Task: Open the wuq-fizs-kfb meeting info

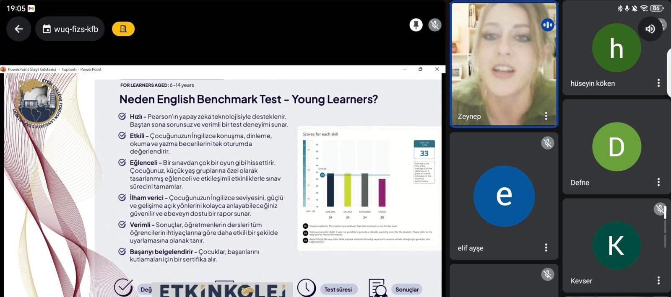Action: point(70,29)
